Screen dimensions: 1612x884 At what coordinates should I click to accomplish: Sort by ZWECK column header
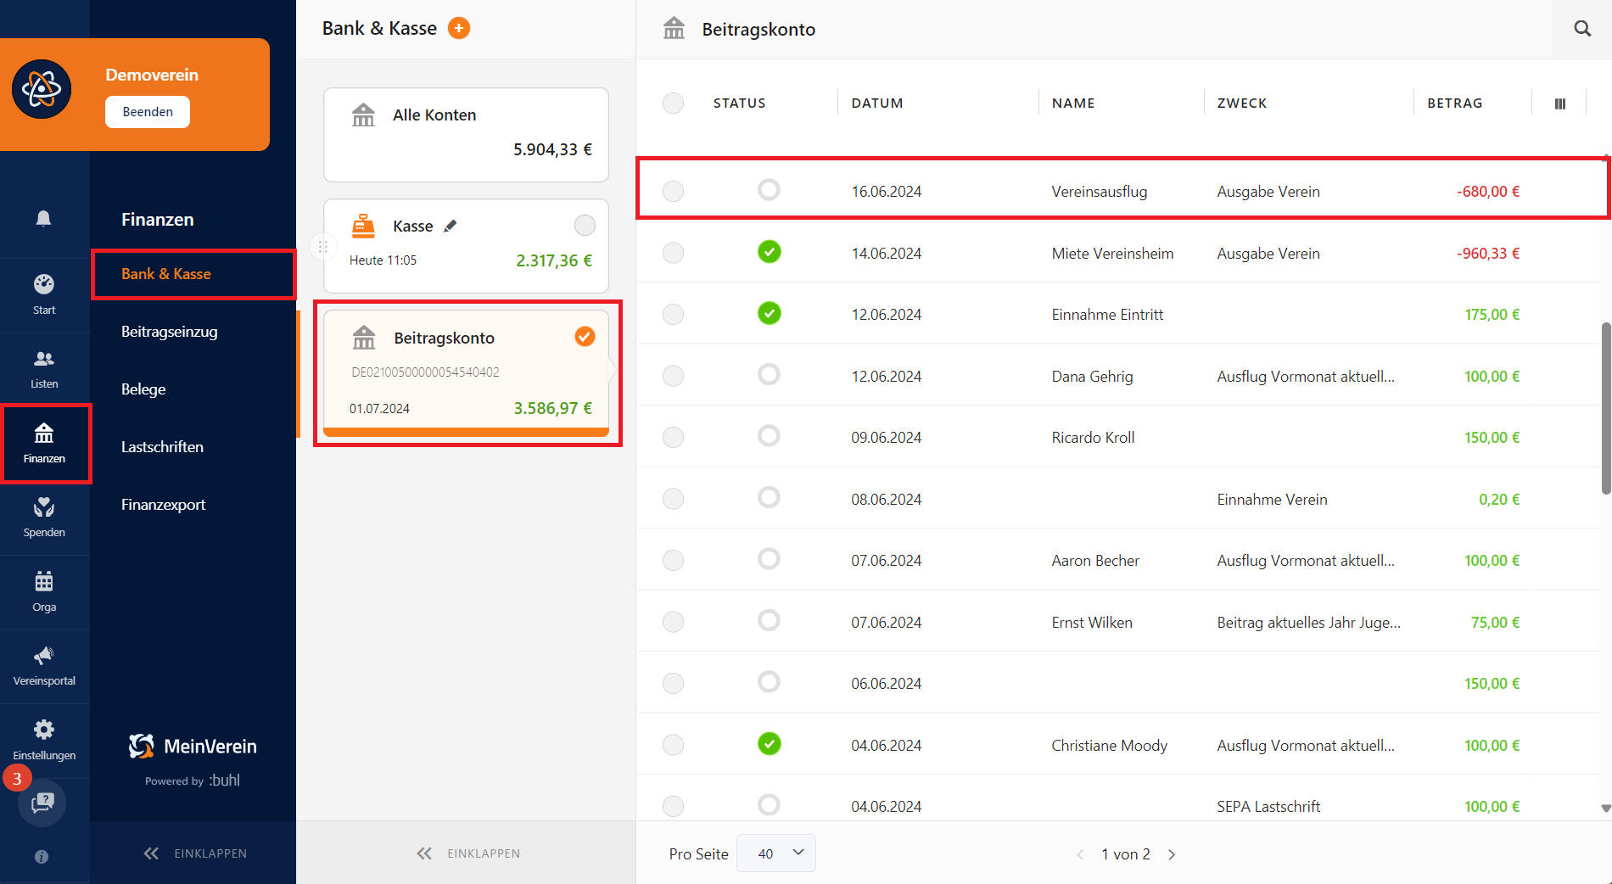click(x=1242, y=104)
